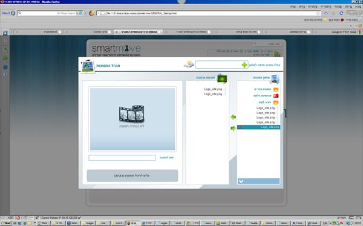363x226 pixels.
Task: Switch to the currently active browser tab
Action: 138,32
